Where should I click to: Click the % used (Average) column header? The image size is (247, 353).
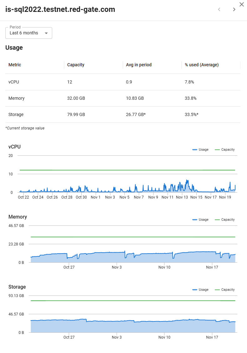pyautogui.click(x=201, y=65)
